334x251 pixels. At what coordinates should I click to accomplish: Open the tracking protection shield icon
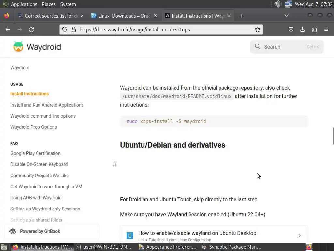[x=65, y=29]
